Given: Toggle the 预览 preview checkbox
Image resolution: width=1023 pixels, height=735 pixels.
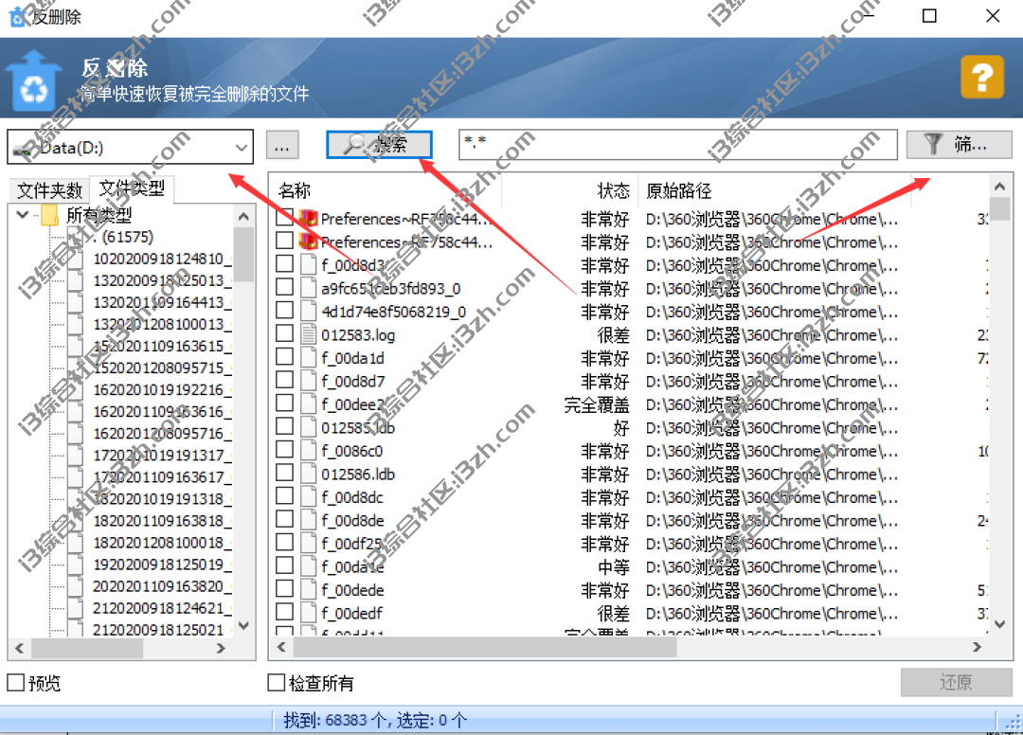Looking at the screenshot, I should [16, 683].
